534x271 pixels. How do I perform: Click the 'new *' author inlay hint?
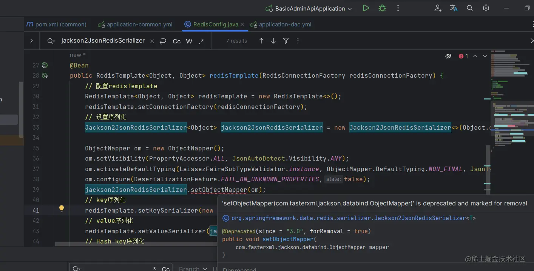pos(77,55)
